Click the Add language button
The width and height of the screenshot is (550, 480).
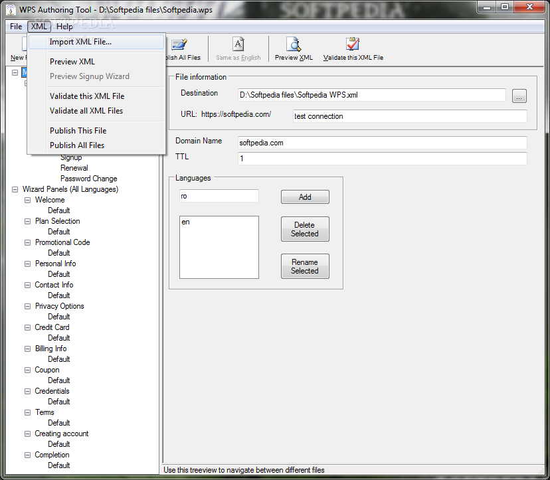coord(305,197)
